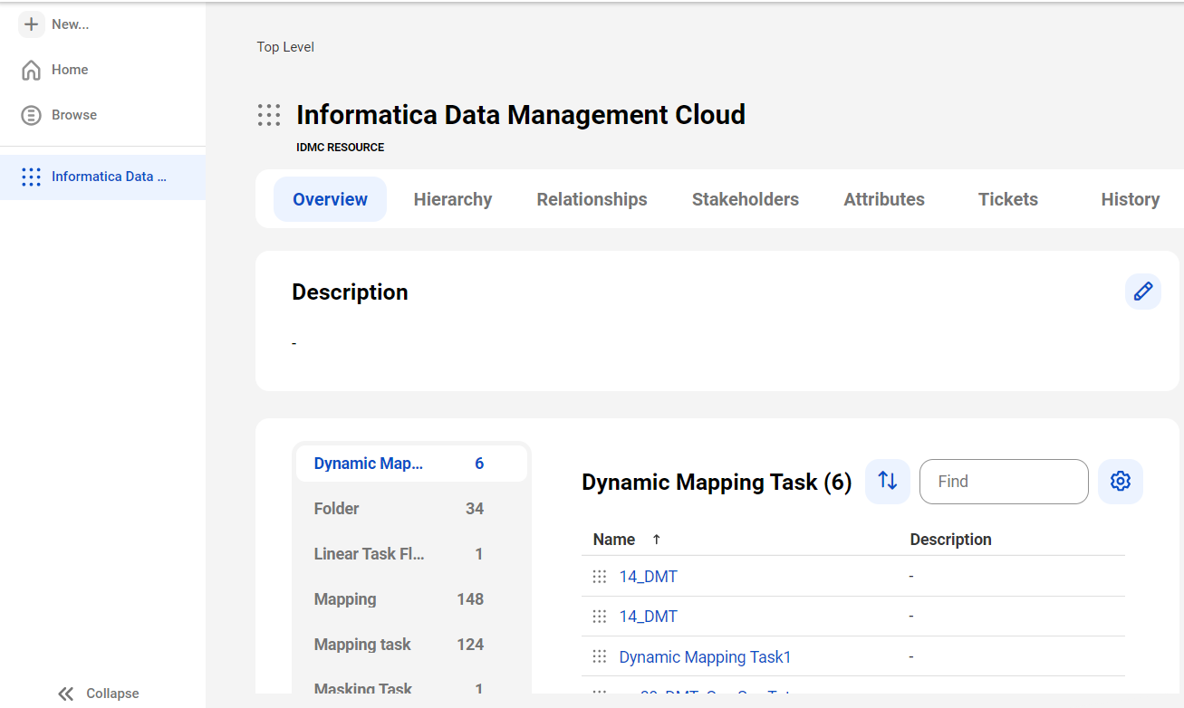Go to the Tickets tab
Viewport: 1184px width, 708px height.
[x=1008, y=199]
